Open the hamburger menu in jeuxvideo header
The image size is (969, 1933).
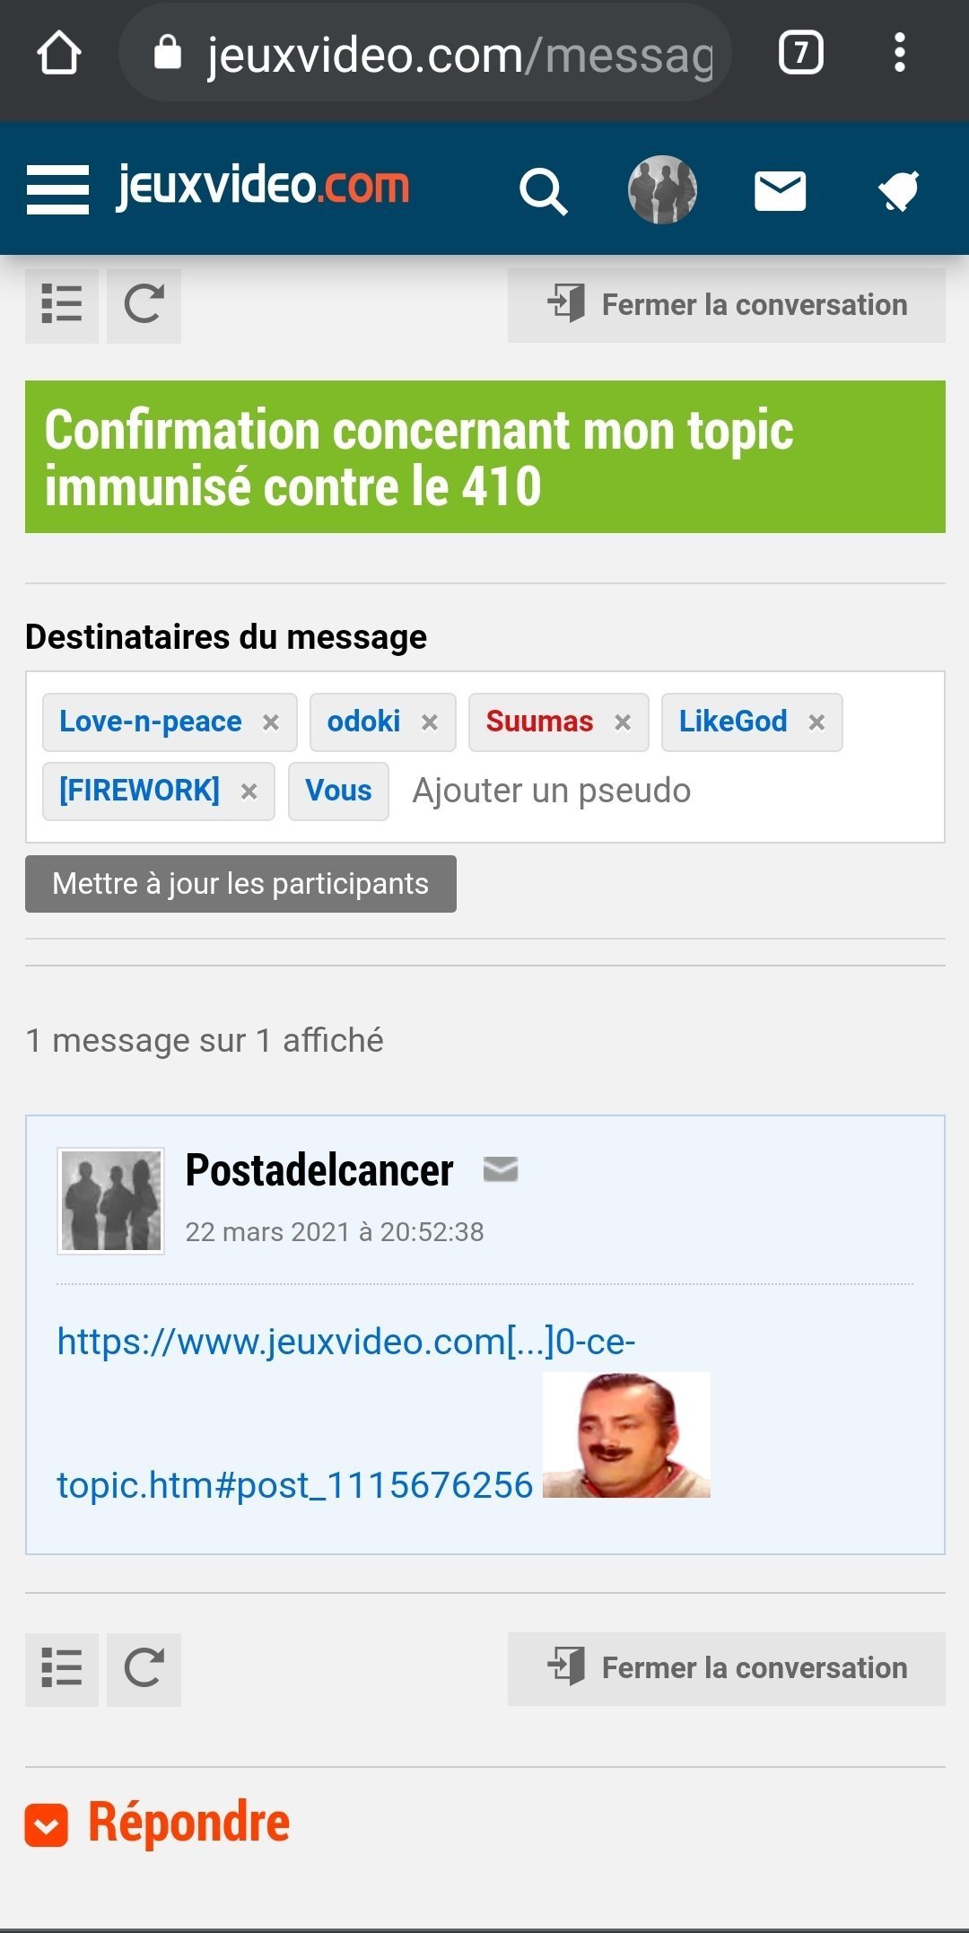click(x=57, y=189)
